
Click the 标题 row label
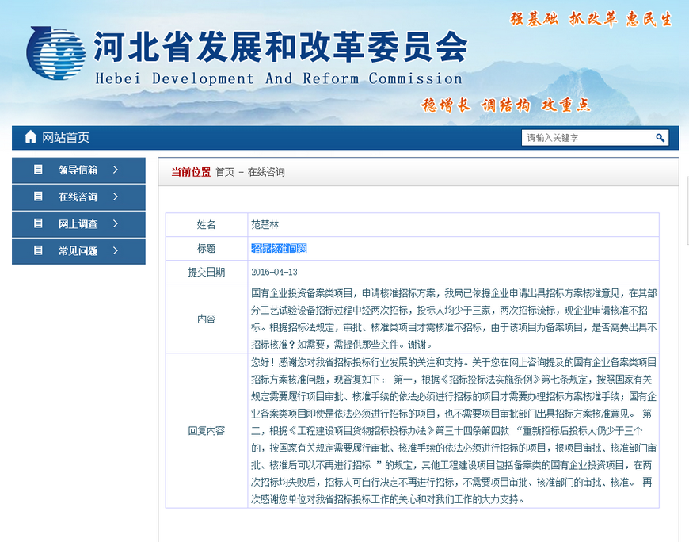click(206, 248)
